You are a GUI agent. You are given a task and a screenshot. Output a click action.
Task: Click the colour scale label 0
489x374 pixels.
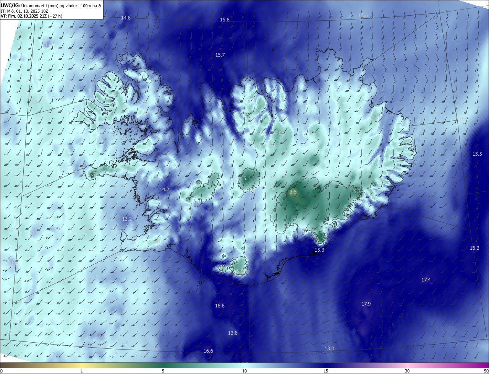pos(2,371)
